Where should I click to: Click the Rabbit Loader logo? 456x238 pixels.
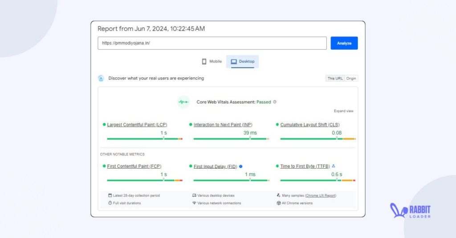click(x=410, y=211)
